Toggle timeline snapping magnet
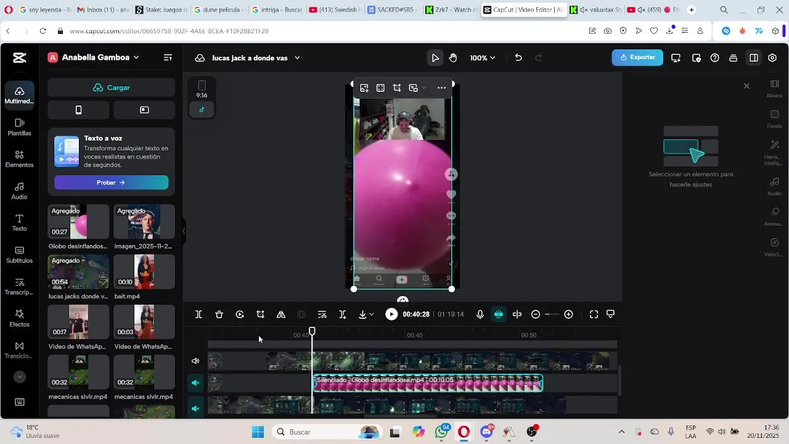 point(499,314)
